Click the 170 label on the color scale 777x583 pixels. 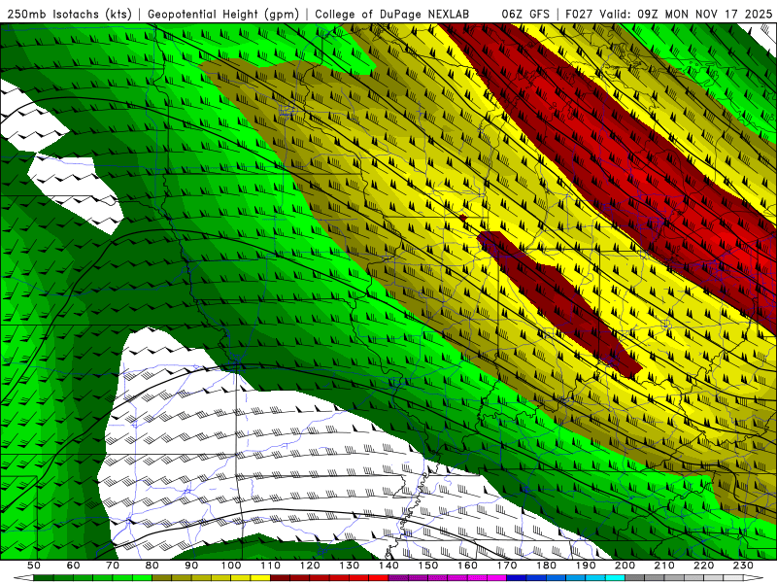point(507,566)
